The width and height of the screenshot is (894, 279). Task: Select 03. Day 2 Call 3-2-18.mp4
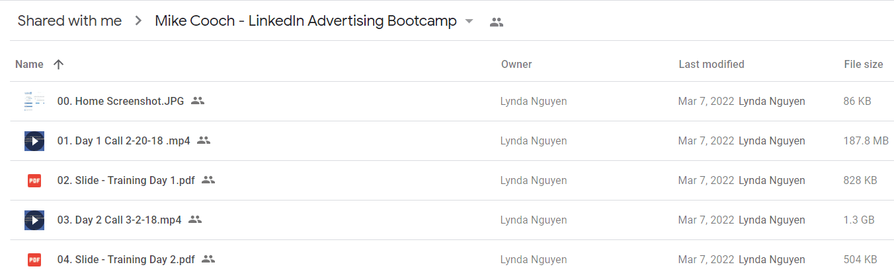(120, 220)
